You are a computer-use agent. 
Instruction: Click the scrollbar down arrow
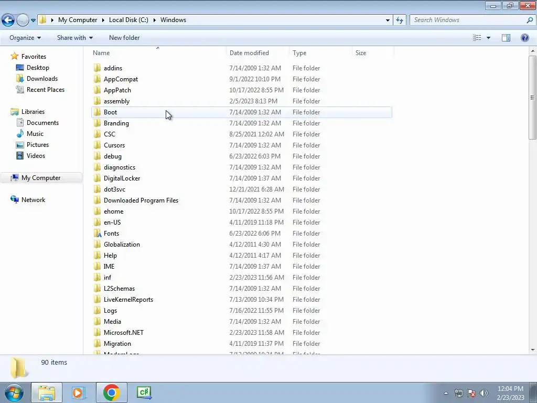[x=533, y=350]
